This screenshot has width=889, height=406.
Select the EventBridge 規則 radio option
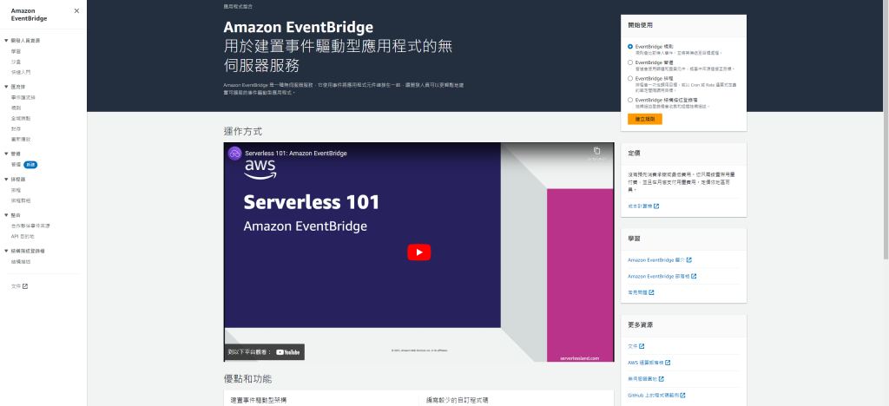pyautogui.click(x=630, y=47)
